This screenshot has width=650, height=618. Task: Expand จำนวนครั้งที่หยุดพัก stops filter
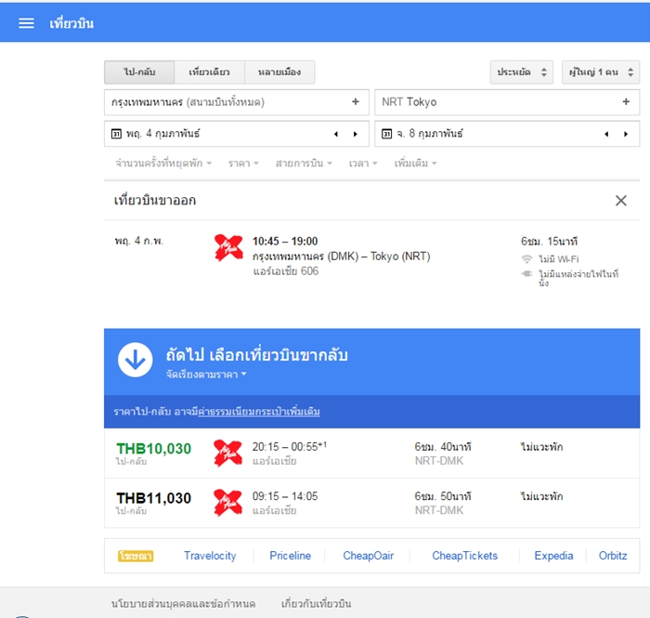coord(163,164)
